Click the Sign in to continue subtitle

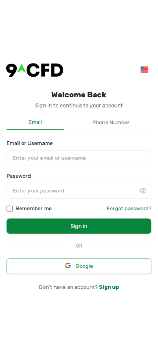tap(79, 106)
